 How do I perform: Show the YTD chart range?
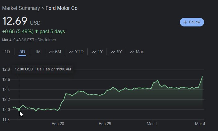coord(76,52)
